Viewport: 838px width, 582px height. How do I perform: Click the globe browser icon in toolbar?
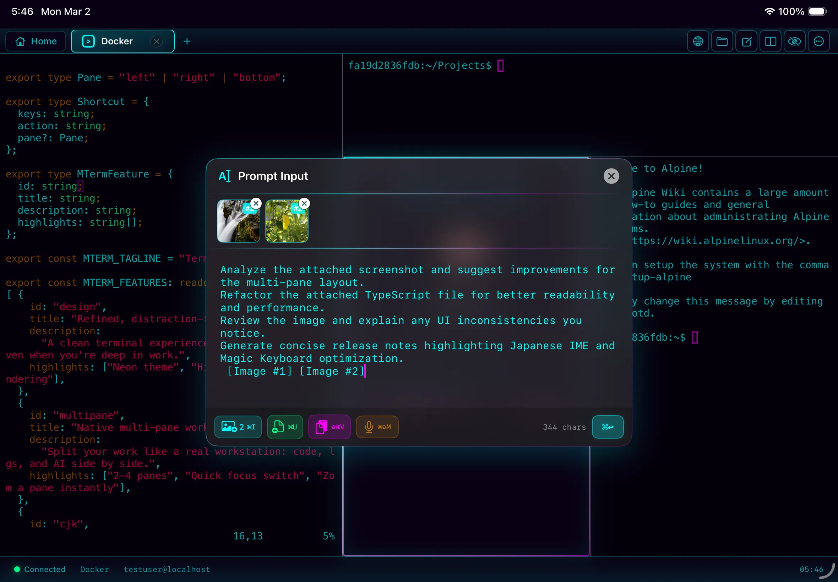click(x=697, y=41)
